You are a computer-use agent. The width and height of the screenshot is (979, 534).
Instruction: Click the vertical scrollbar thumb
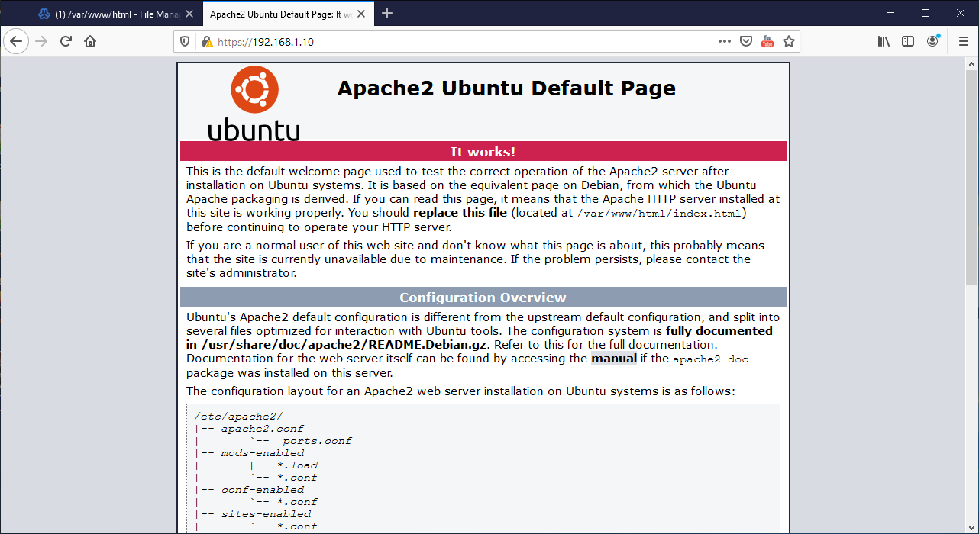point(971,168)
